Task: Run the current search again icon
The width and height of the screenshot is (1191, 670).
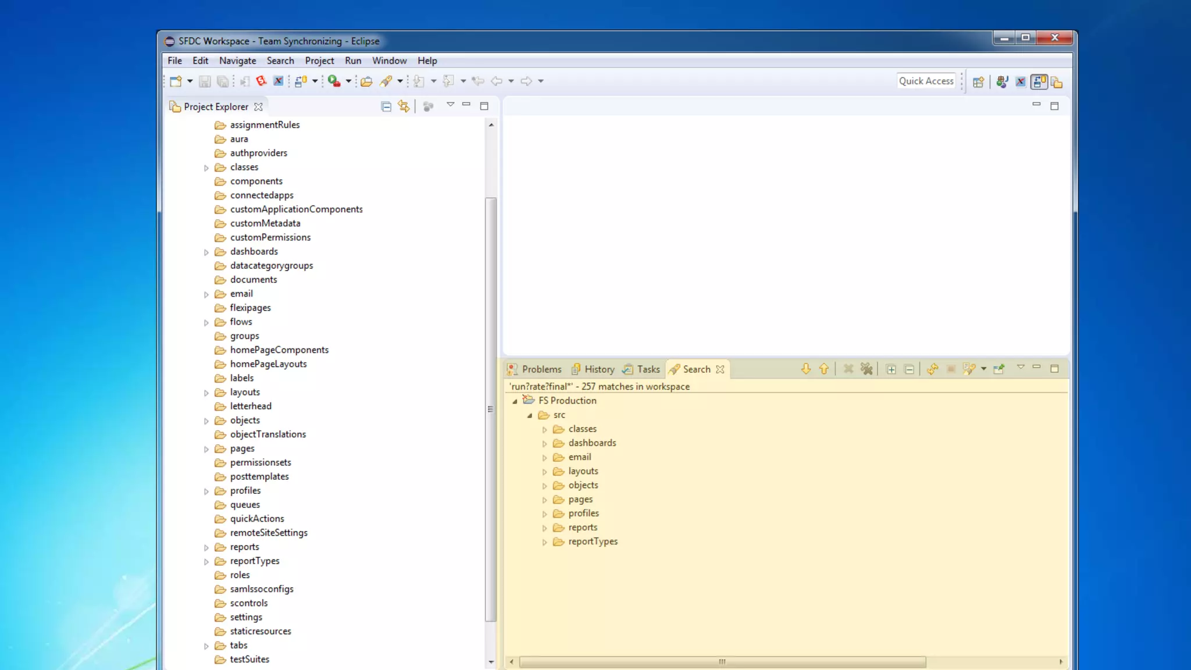Action: coord(932,369)
